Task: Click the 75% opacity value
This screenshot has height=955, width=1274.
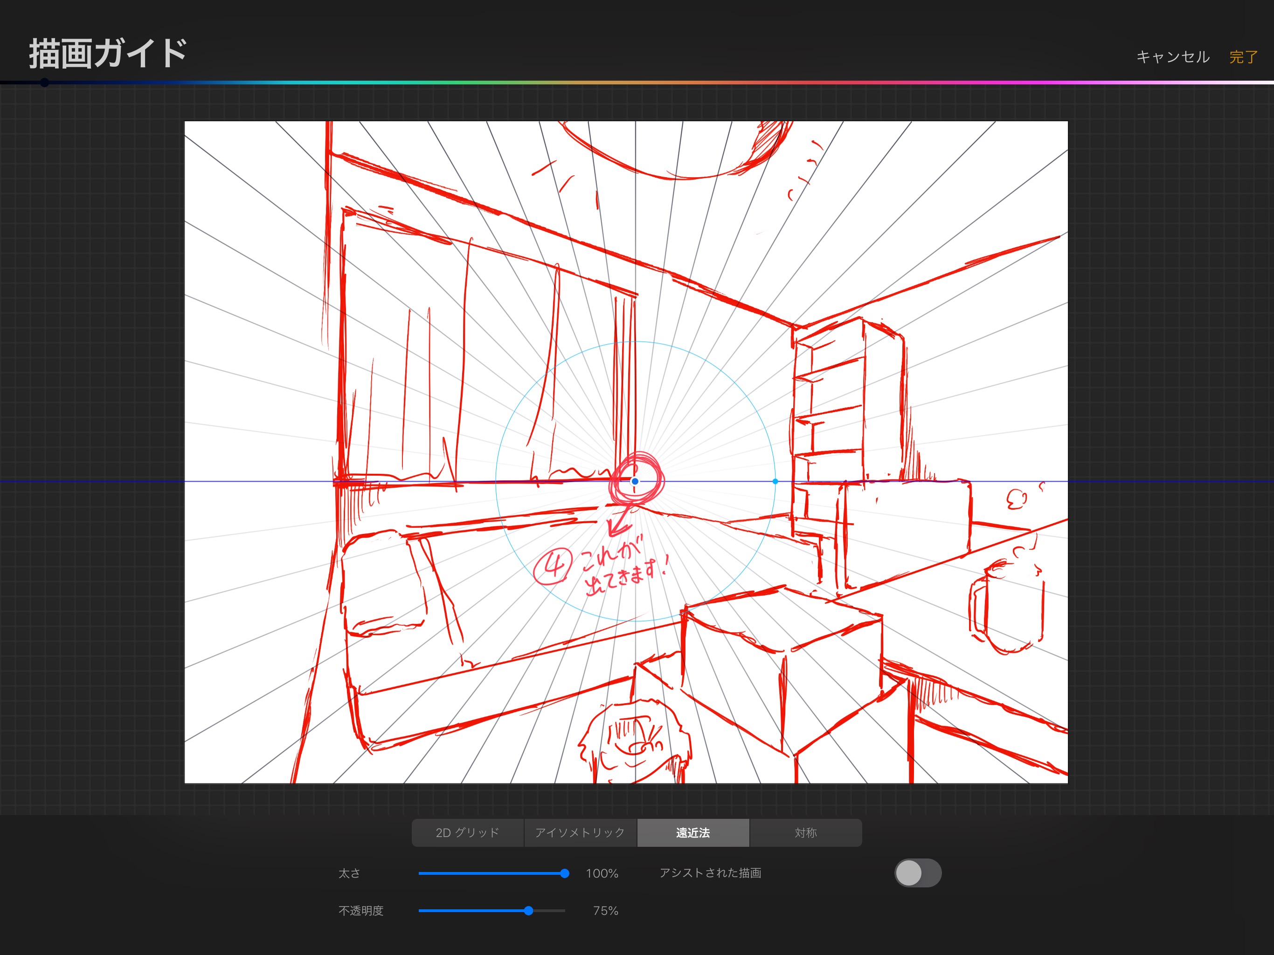Action: [x=605, y=911]
